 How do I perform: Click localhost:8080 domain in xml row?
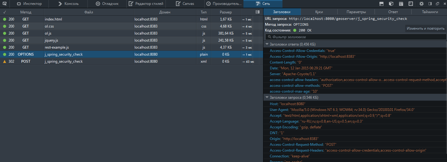146,61
